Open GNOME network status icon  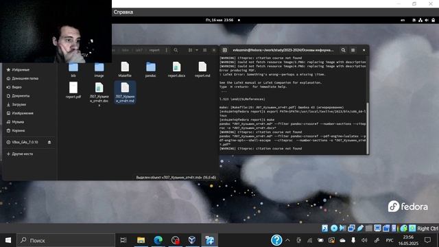click(420, 20)
